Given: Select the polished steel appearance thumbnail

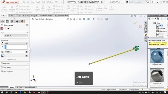Looking at the screenshot, I should [157, 56].
